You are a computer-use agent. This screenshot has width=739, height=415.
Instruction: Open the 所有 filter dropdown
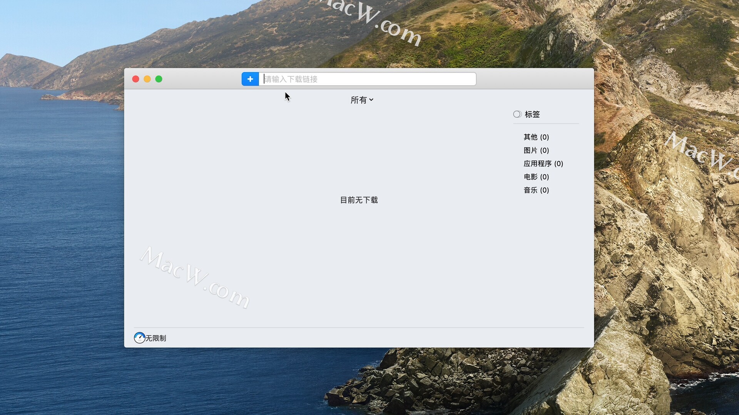click(x=362, y=100)
